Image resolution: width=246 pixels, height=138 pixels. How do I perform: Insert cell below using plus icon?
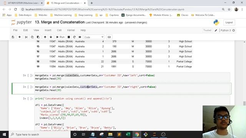[20, 37]
